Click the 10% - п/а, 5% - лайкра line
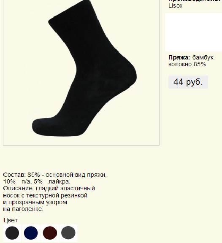This screenshot has width=222, height=243. tap(37, 181)
